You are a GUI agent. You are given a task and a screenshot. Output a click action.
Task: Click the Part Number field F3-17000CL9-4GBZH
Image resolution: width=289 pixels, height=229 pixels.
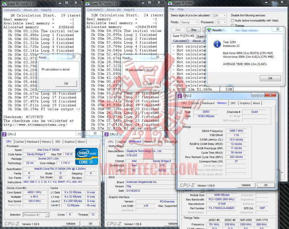point(222,208)
